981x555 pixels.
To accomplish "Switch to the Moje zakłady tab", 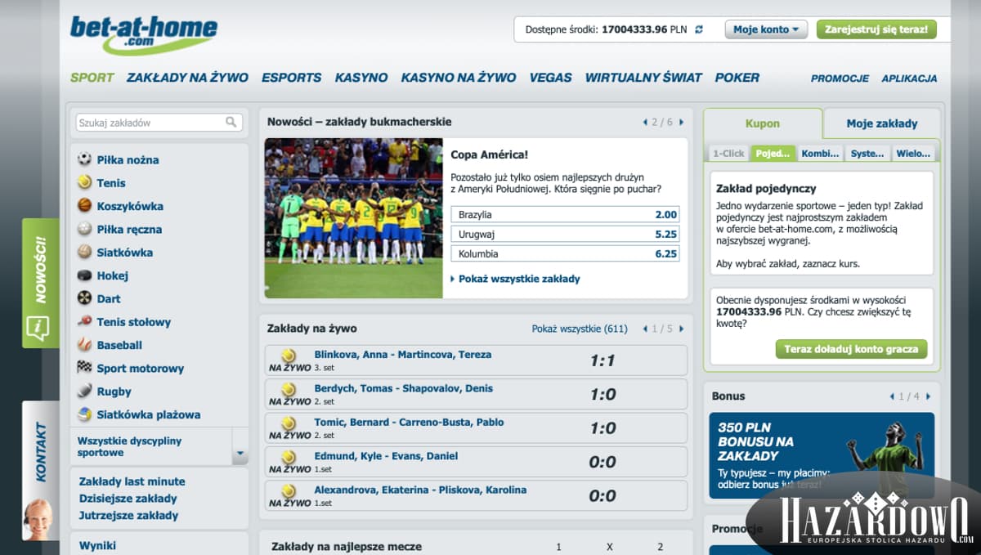I will pyautogui.click(x=882, y=123).
